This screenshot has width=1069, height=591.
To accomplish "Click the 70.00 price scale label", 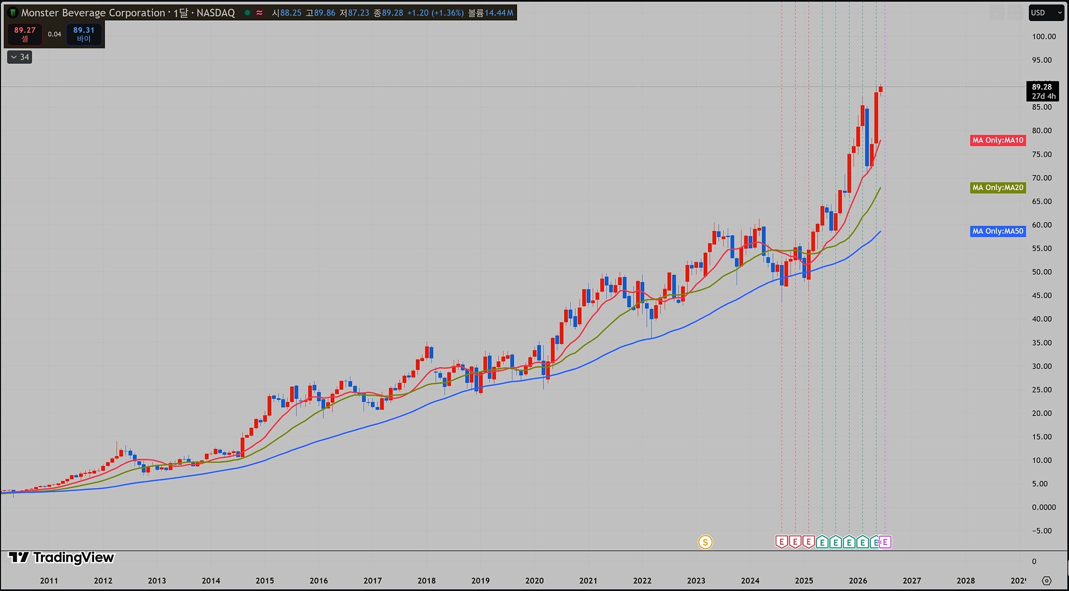I will tap(1042, 178).
